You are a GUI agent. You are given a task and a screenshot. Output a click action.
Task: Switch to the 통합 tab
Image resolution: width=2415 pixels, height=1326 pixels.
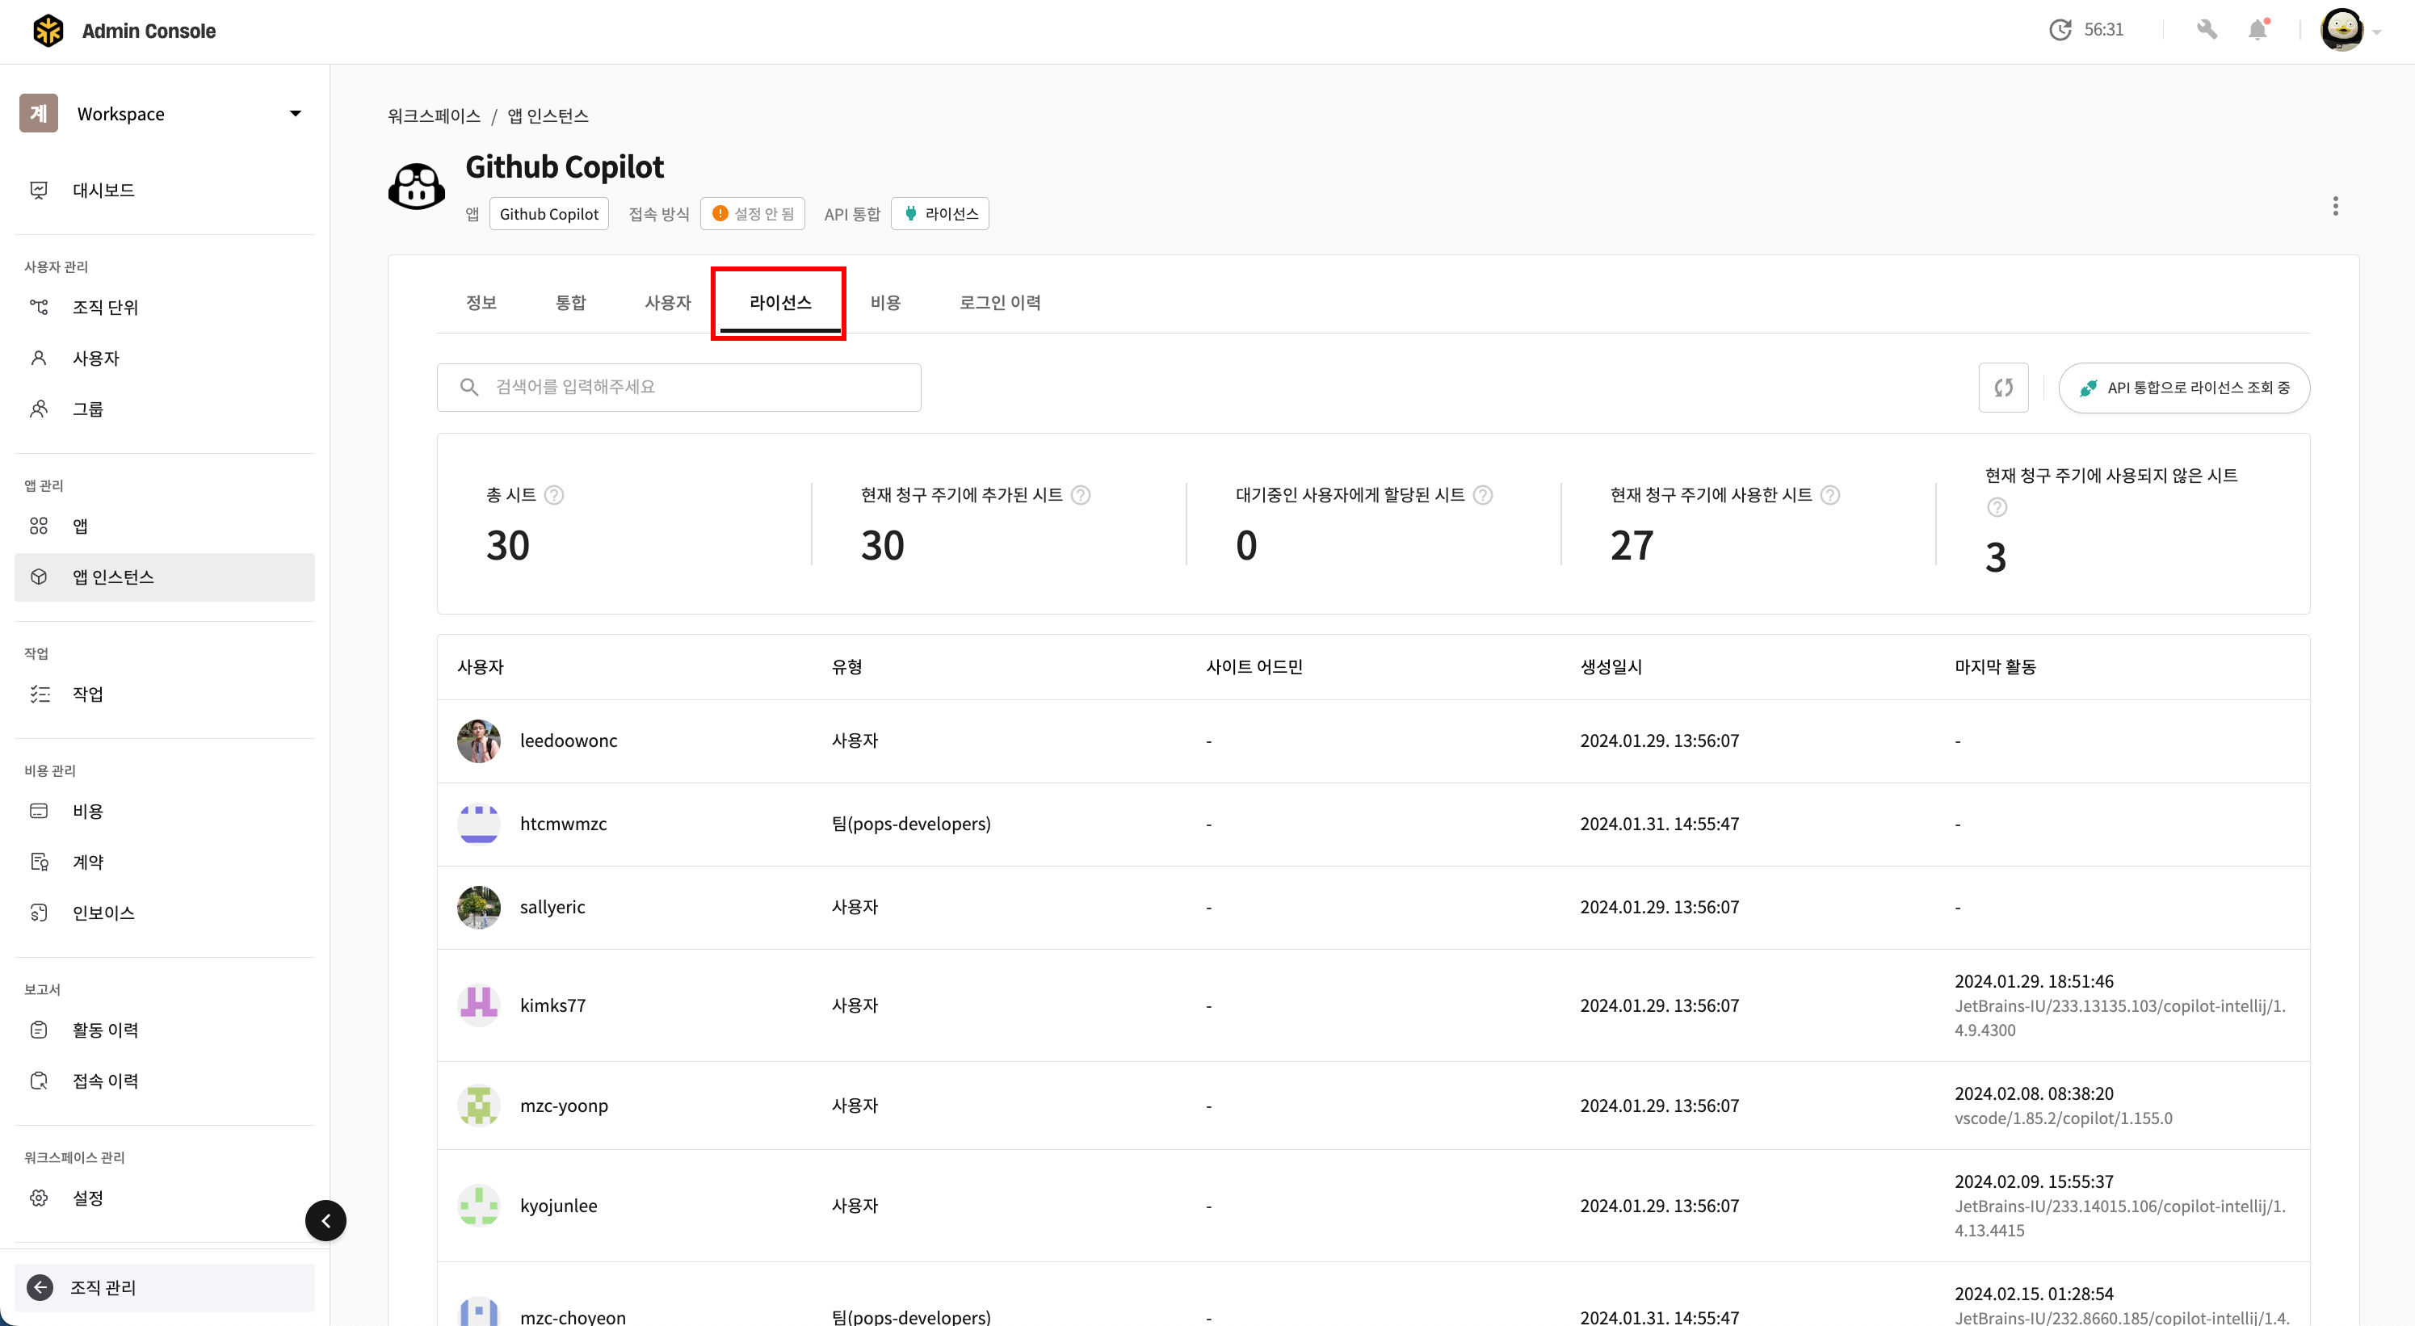[570, 303]
